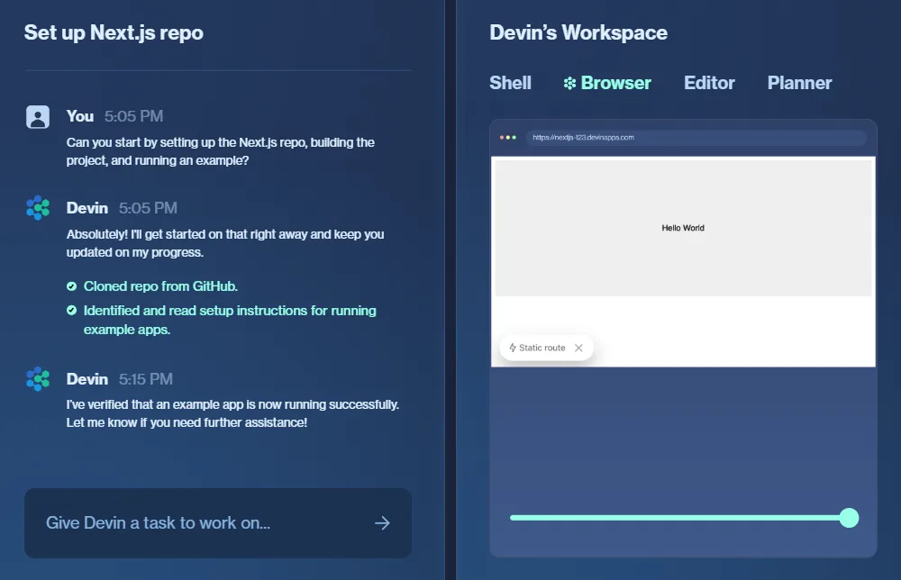Click the reply 'Absolutely! I'll get started'
Viewport: 901px width, 580px height.
[225, 243]
